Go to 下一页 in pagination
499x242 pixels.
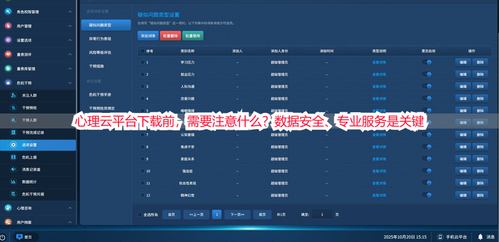pos(238,215)
